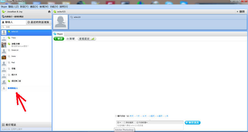The width and height of the screenshot is (248, 132).
Task: Open the 功能(V) menu
Action: (x=54, y=6)
